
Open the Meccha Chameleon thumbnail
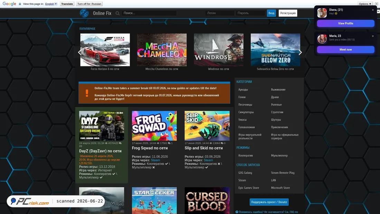[162, 50]
